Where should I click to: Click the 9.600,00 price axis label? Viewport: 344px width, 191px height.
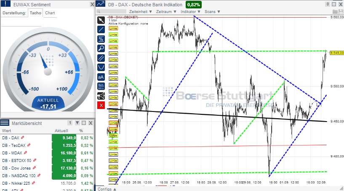(337, 17)
